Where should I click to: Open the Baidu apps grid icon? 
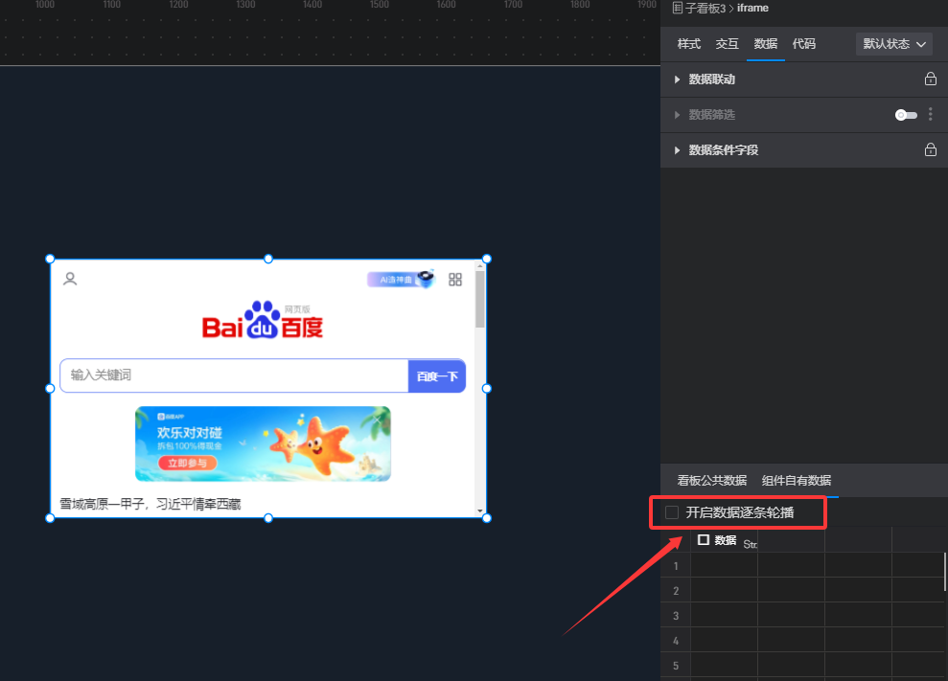click(455, 279)
